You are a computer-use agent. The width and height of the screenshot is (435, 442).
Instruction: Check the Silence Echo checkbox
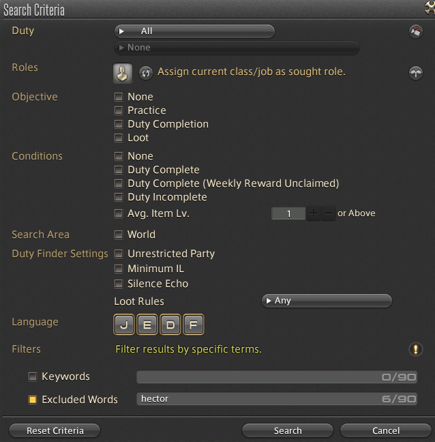coord(119,284)
